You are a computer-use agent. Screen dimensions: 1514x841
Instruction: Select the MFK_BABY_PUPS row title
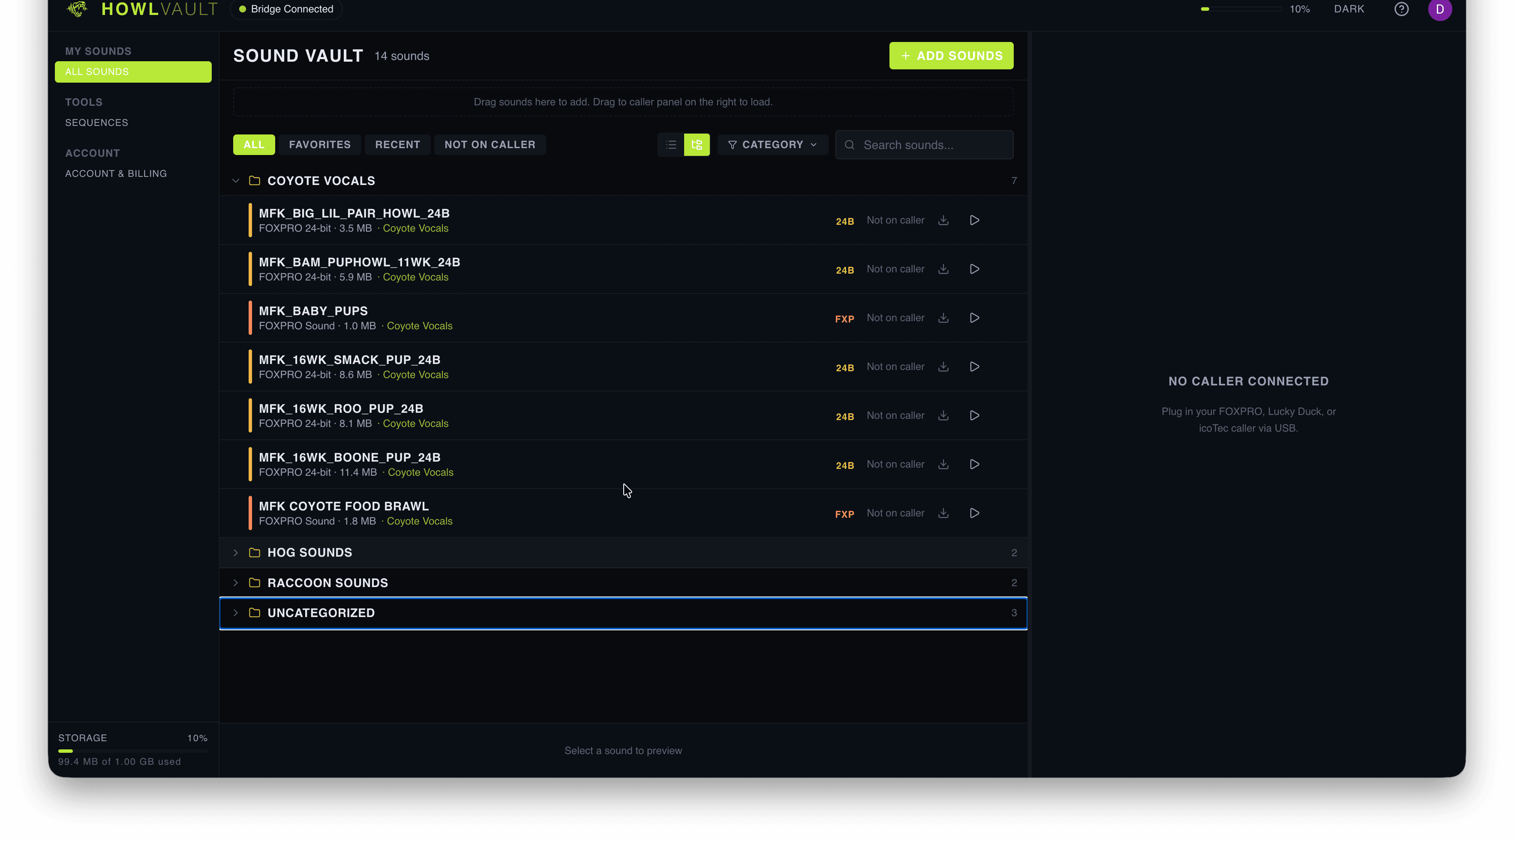[x=313, y=311]
